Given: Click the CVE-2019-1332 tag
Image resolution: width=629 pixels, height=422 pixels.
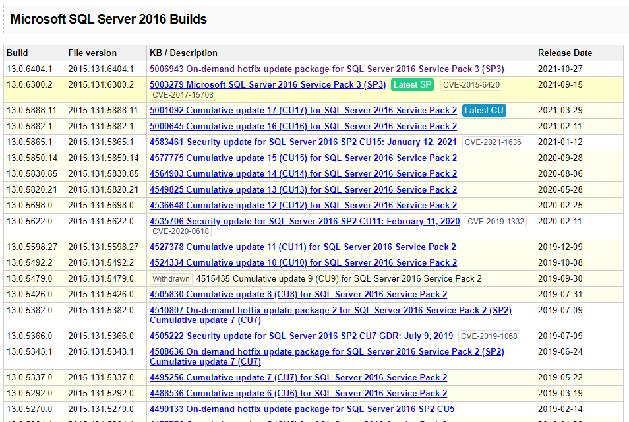Looking at the screenshot, I should click(496, 222).
